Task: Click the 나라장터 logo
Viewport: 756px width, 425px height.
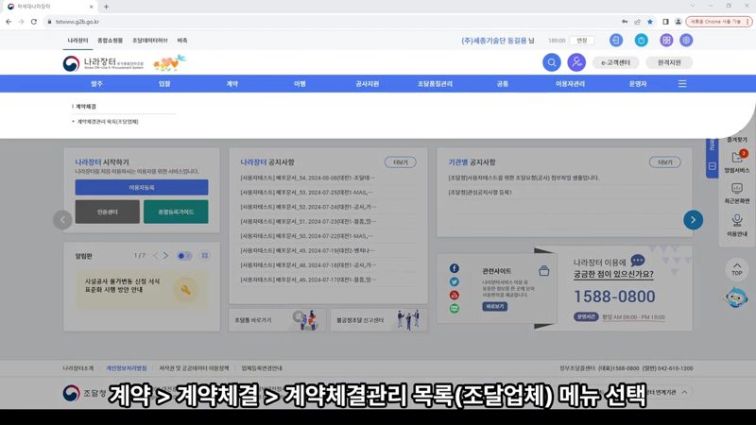Action: click(x=103, y=63)
